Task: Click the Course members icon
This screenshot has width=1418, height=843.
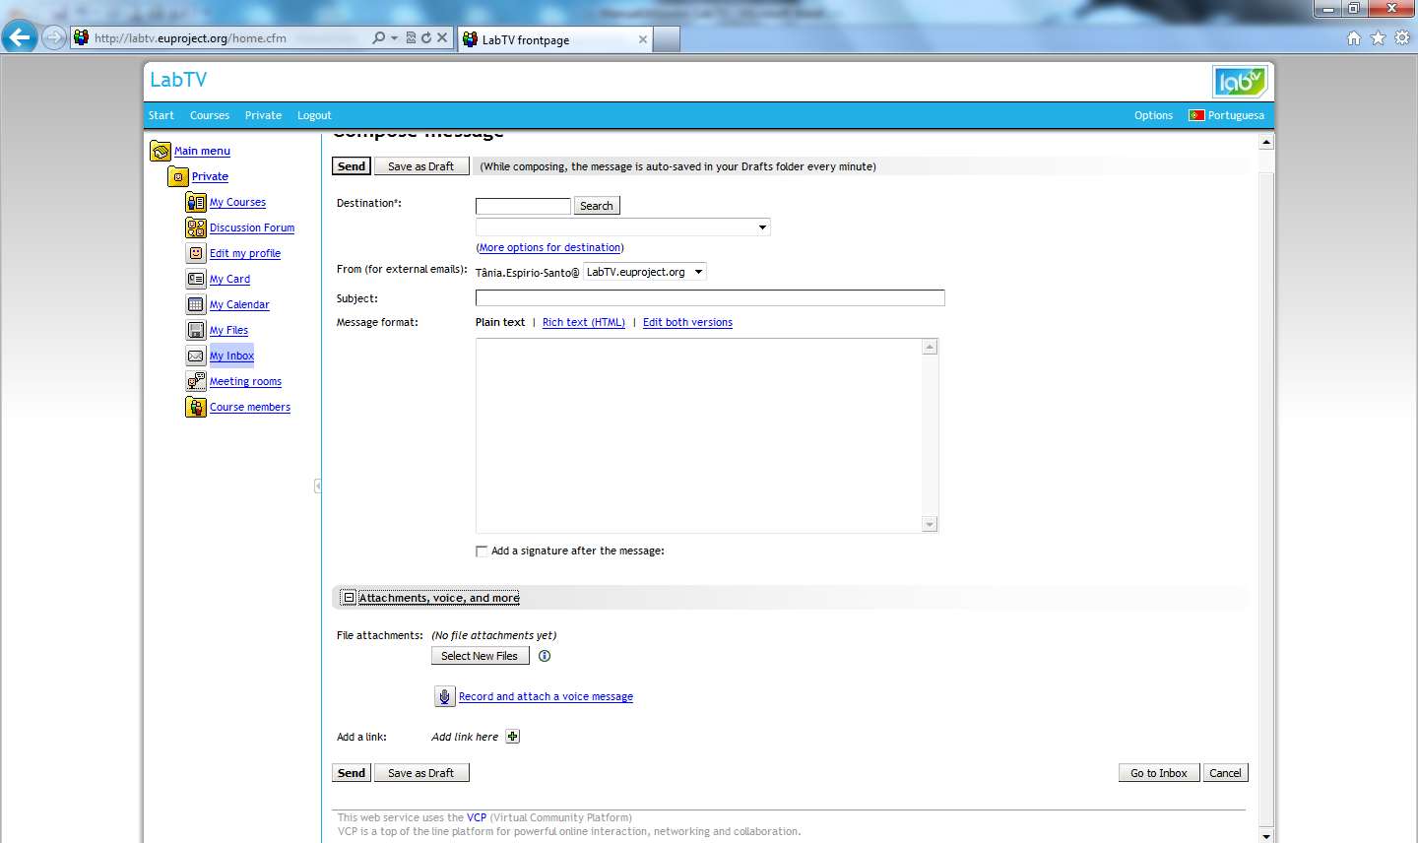Action: [196, 408]
